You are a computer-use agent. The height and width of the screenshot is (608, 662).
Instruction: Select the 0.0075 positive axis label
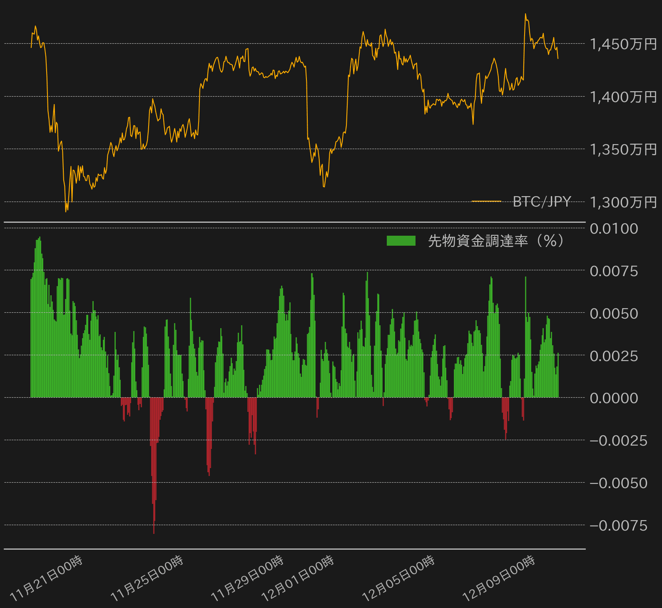click(x=614, y=271)
